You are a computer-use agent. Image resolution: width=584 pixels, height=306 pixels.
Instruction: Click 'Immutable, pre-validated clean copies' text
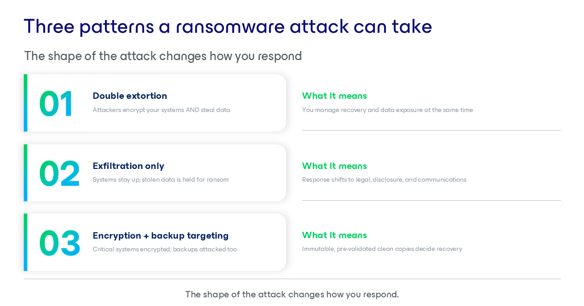(382, 249)
